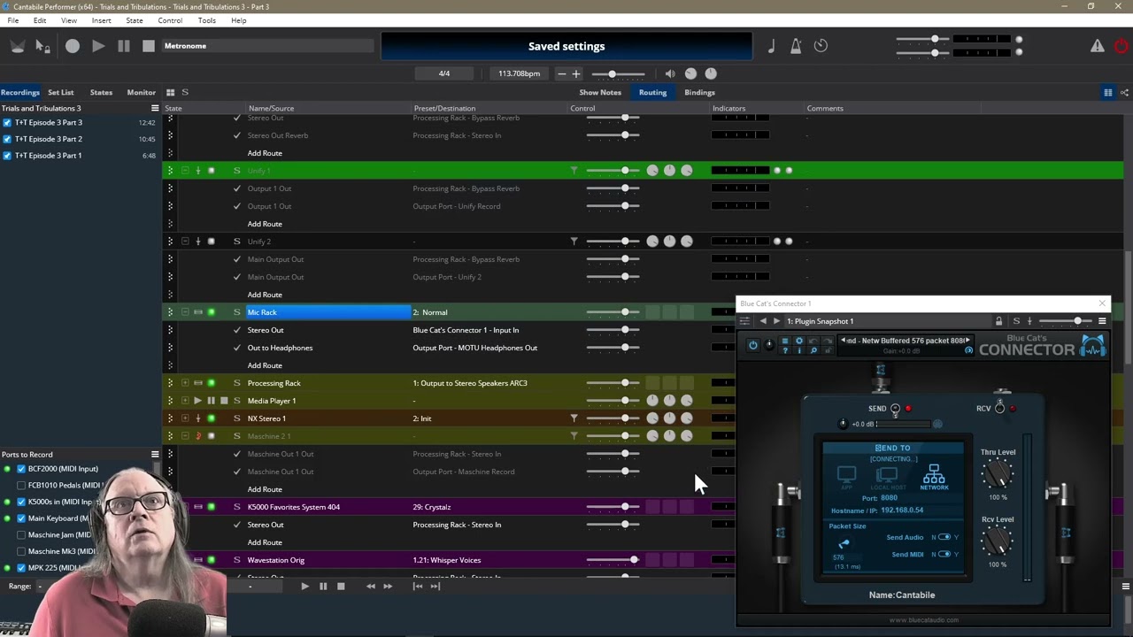The image size is (1133, 637).
Task: Toggle the metronome icon
Action: coord(796,46)
